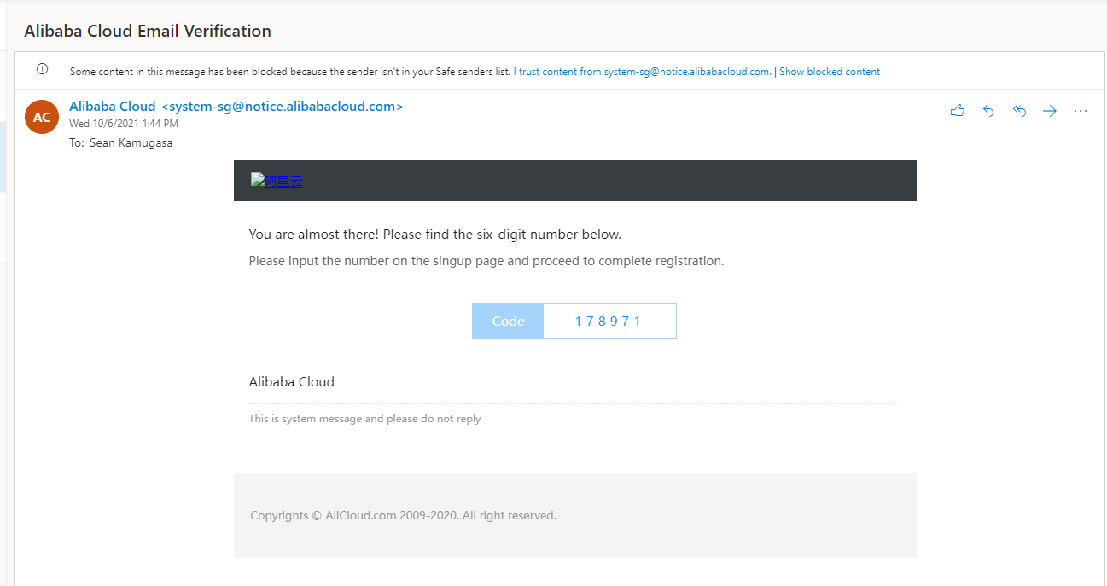Click the "You are almost there!" line
The image size is (1107, 586).
coord(434,235)
